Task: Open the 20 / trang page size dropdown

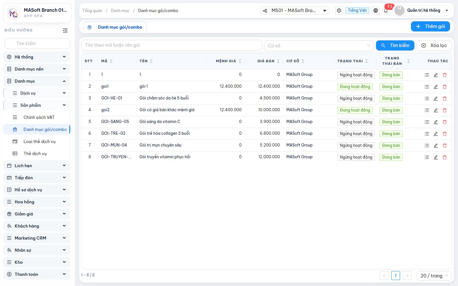Action: coord(434,276)
